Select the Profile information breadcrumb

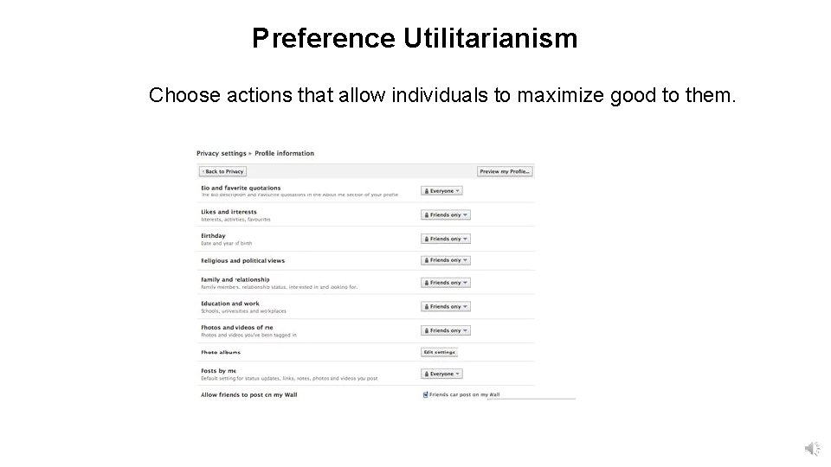284,153
